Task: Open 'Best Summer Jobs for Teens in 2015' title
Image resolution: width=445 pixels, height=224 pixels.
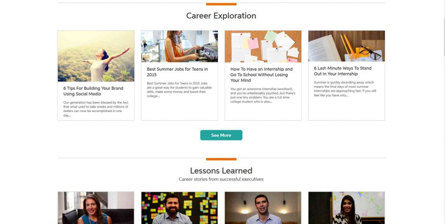Action: [177, 72]
